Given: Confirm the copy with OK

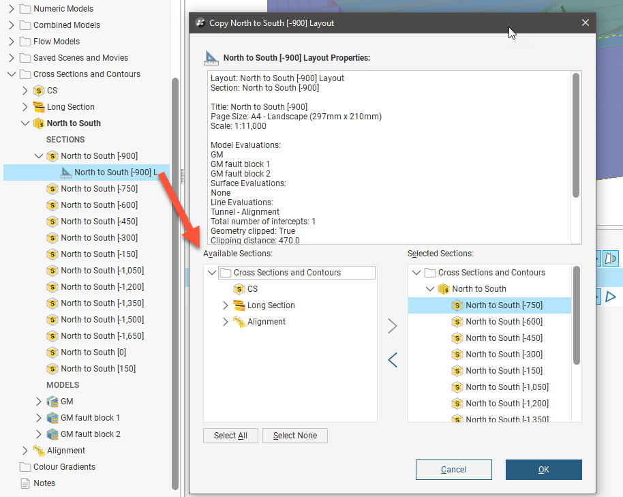Looking at the screenshot, I should tap(543, 470).
